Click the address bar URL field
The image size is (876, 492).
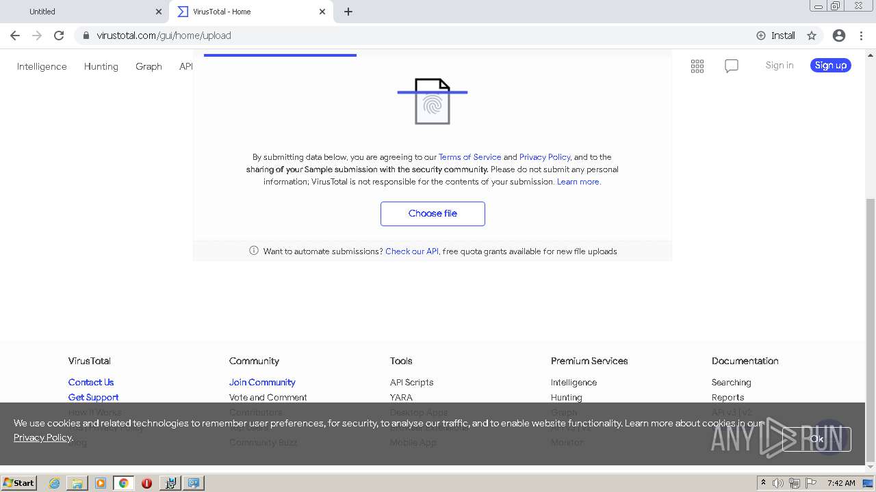[x=411, y=36]
